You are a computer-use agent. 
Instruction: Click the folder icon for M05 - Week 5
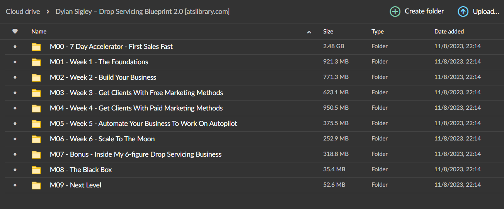pyautogui.click(x=36, y=124)
